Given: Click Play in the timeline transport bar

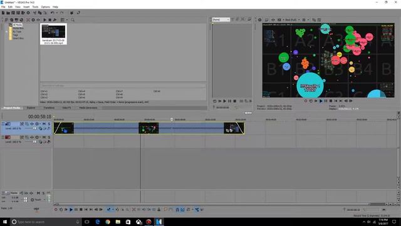Looking at the screenshot, I should 71,210.
